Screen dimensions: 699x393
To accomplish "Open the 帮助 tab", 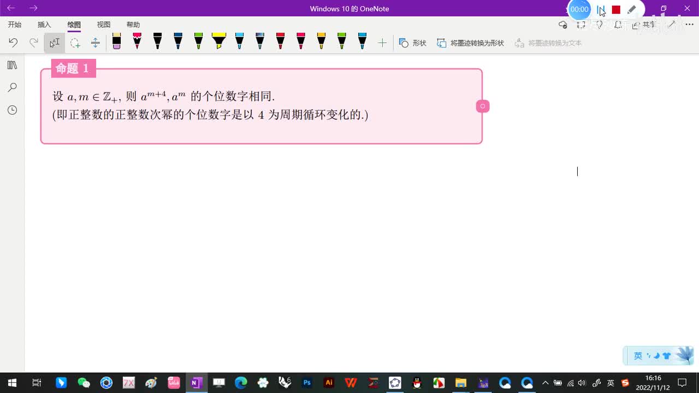I will 133,25.
